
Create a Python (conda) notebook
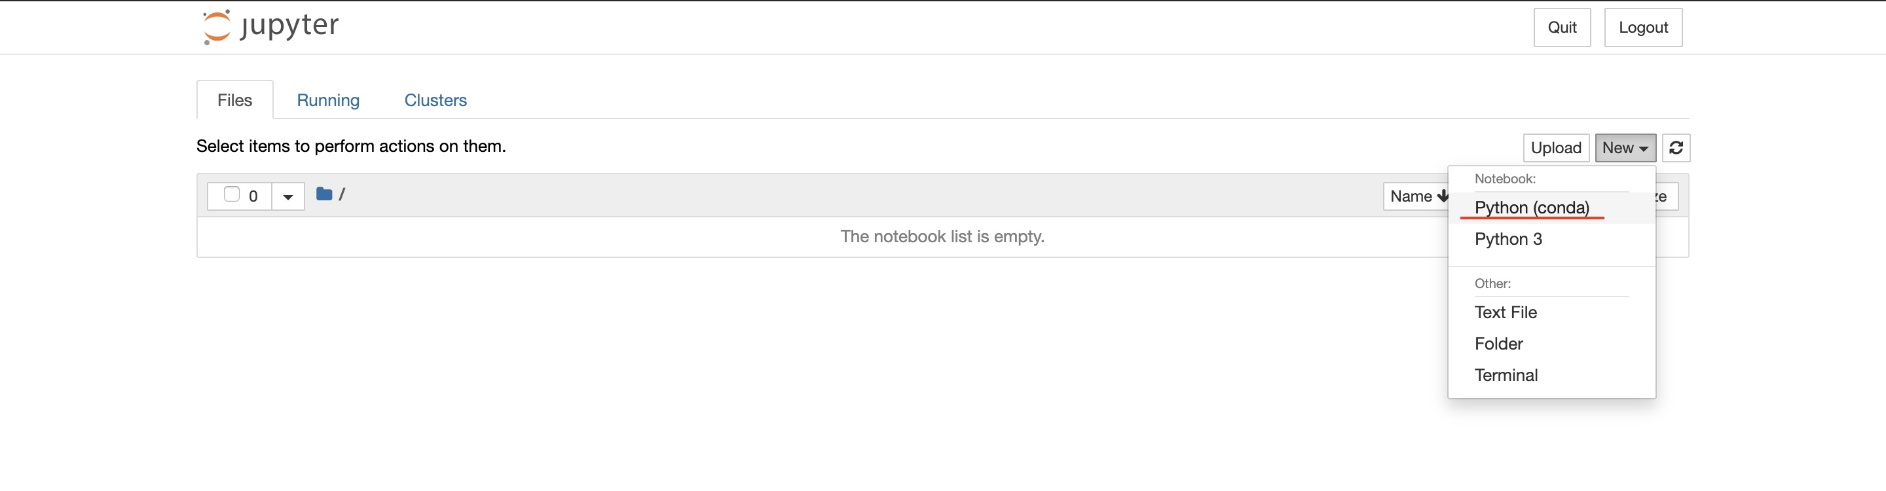[x=1532, y=207]
